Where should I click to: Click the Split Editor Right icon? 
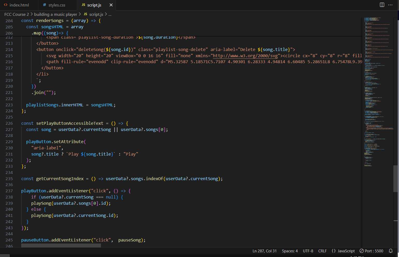(382, 5)
